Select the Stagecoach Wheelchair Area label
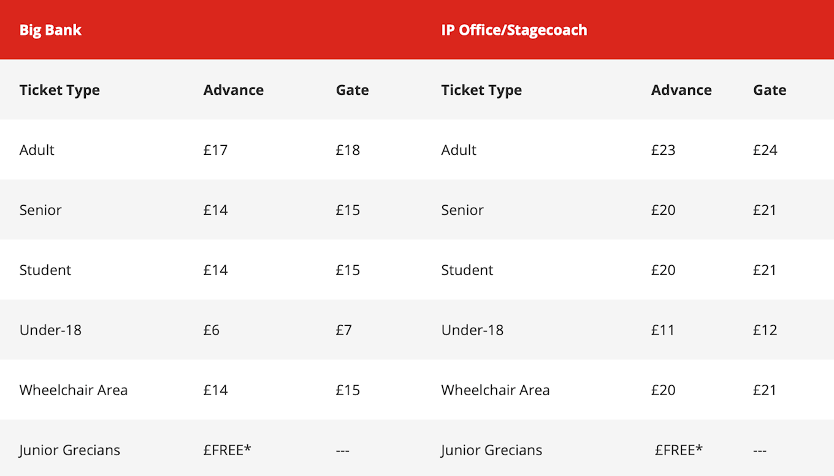Viewport: 834px width, 476px height. point(495,390)
